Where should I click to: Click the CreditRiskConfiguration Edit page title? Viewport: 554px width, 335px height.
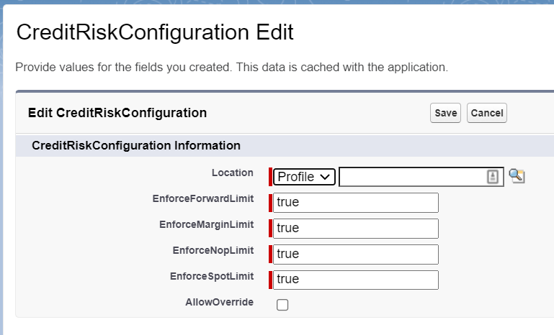coord(154,32)
